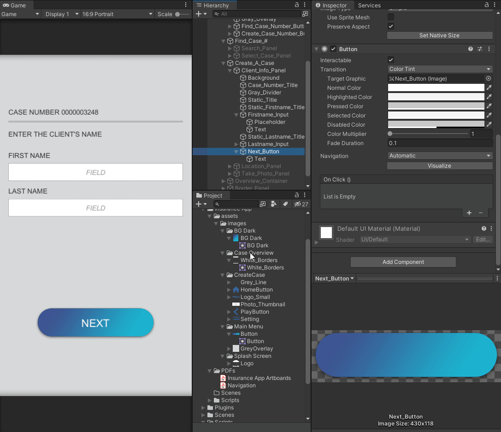
Task: Open the Game panel options menu
Action: pyautogui.click(x=186, y=5)
